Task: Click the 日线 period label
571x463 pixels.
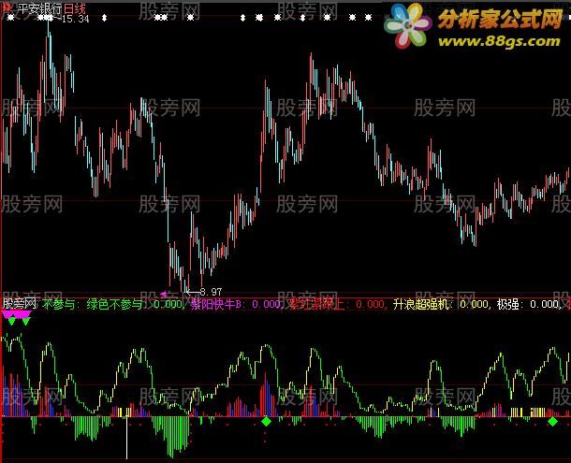Action: point(74,8)
